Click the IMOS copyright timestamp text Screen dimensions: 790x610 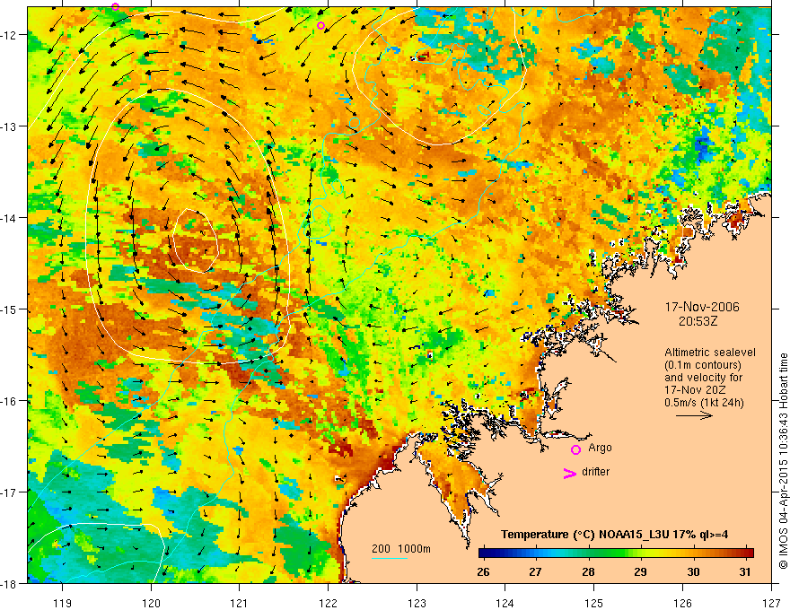pos(784,461)
